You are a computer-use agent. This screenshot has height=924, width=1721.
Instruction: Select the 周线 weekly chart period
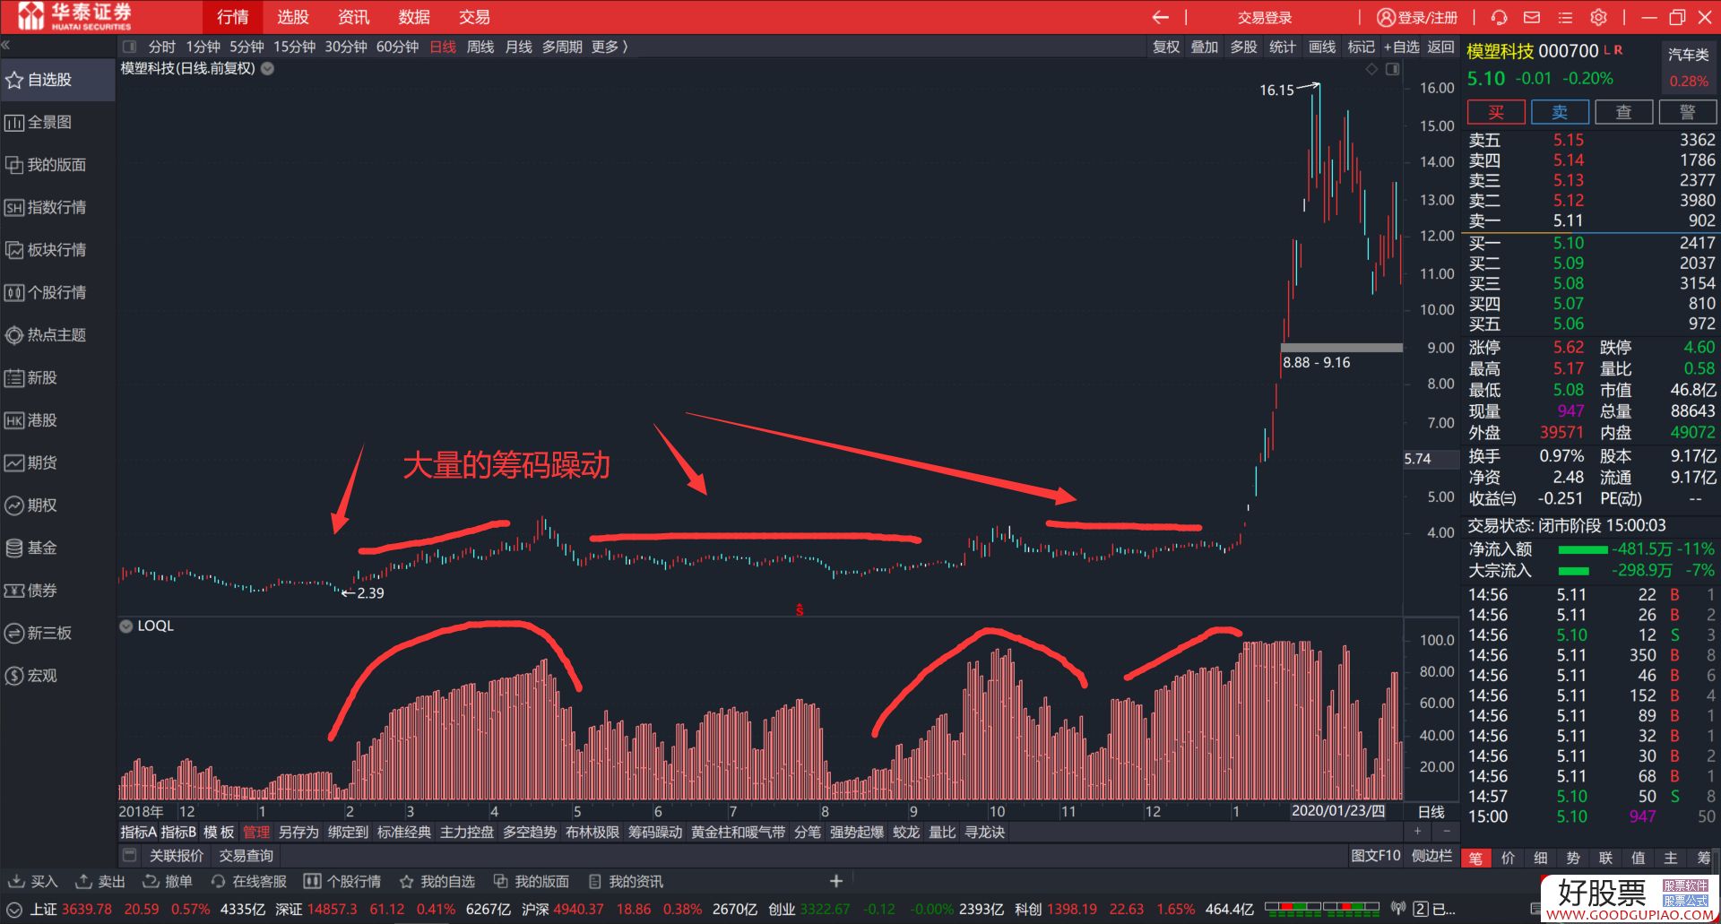pyautogui.click(x=480, y=47)
